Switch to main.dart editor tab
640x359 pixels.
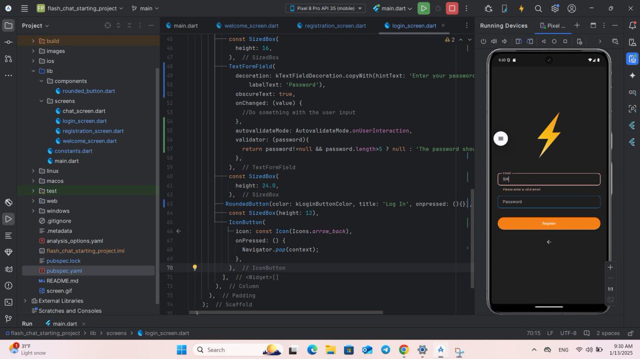182,26
